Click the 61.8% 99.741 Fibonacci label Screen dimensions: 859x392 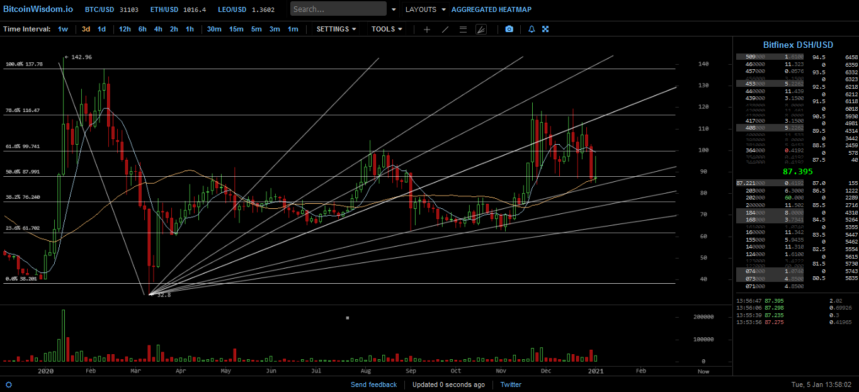[23, 146]
